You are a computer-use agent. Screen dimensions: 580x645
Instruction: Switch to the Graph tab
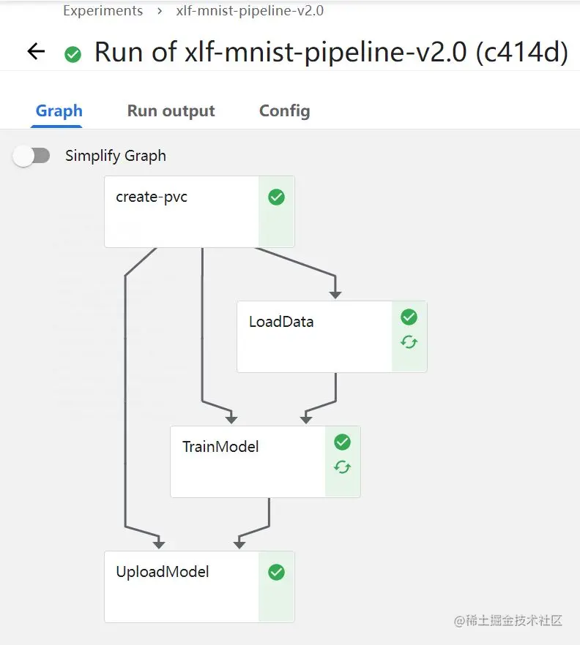pos(59,111)
